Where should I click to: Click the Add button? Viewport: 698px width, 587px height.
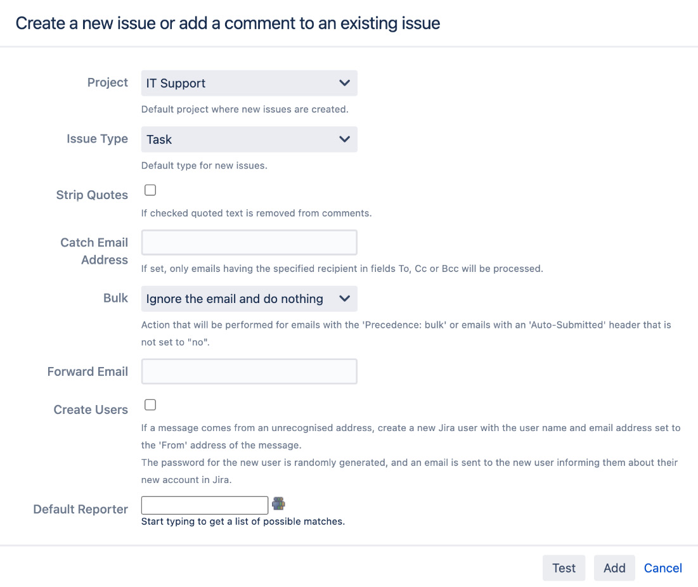pos(614,567)
